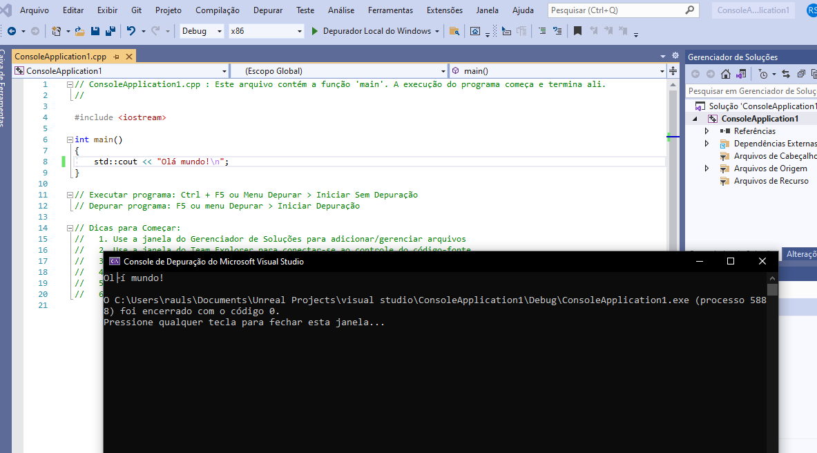817x453 pixels.
Task: Collapse the ConsoleApplication1 project node
Action: tap(695, 119)
